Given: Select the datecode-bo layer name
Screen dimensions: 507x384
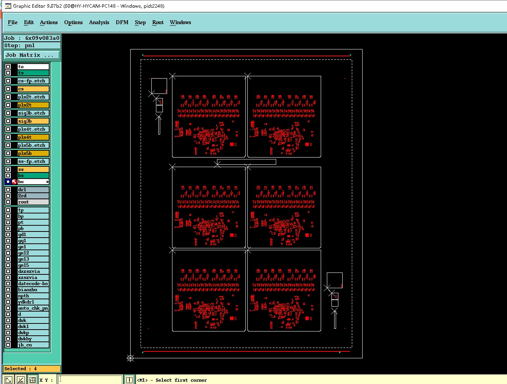Looking at the screenshot, I should [x=33, y=284].
